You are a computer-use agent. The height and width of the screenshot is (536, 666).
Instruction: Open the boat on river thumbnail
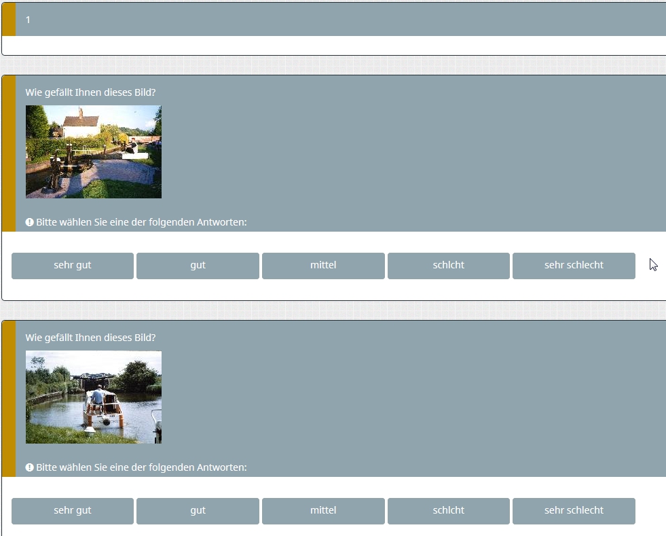(x=94, y=397)
